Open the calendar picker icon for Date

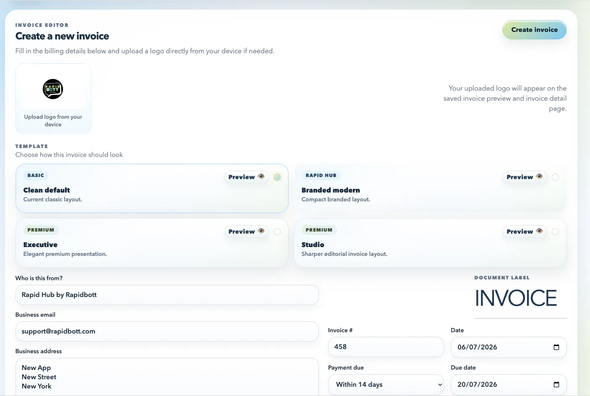pyautogui.click(x=556, y=347)
